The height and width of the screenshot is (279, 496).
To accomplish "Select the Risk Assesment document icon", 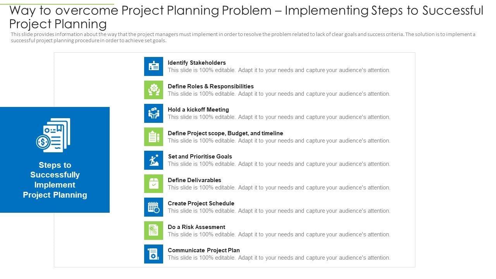I will [x=153, y=231].
